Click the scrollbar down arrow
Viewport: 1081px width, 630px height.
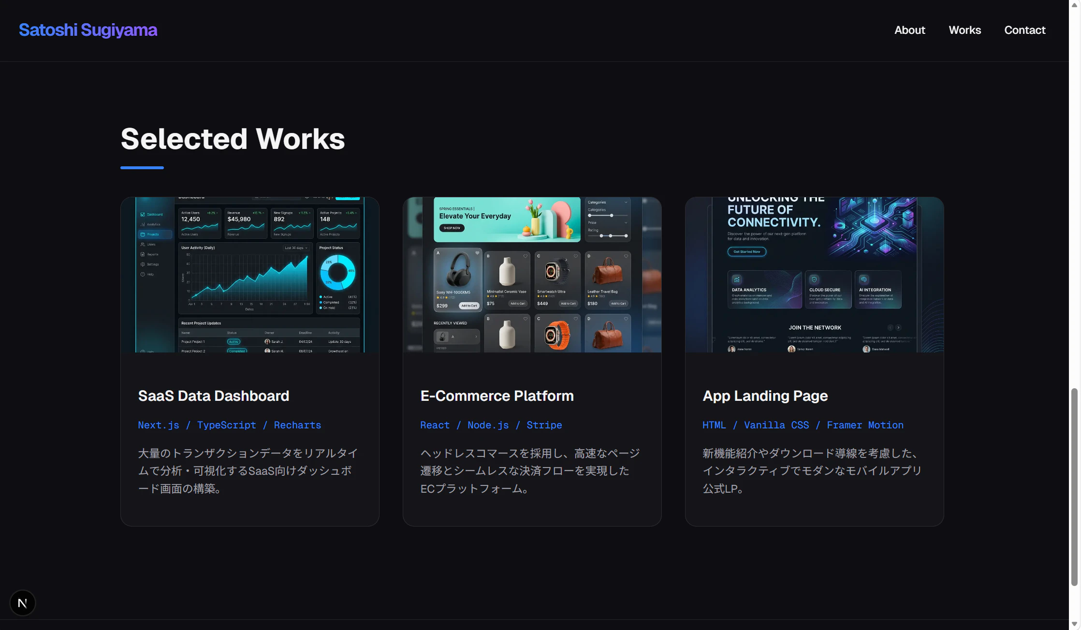tap(1074, 624)
